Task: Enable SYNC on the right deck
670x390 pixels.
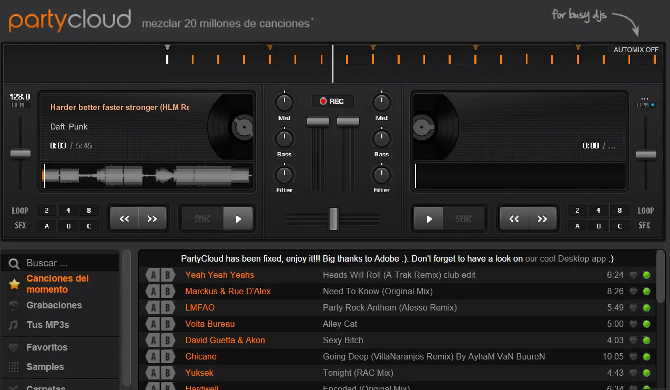Action: [x=464, y=218]
